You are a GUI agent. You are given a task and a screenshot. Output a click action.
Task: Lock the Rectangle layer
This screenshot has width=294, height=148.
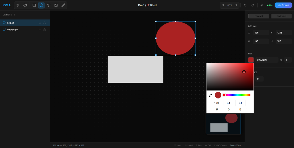tap(45, 29)
